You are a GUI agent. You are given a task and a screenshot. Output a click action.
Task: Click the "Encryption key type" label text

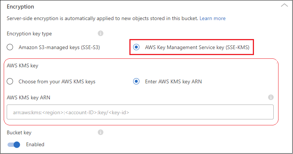pyautogui.click(x=29, y=33)
